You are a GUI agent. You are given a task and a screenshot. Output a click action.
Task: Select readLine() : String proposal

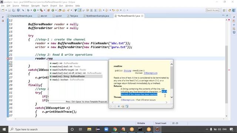tap(76, 76)
